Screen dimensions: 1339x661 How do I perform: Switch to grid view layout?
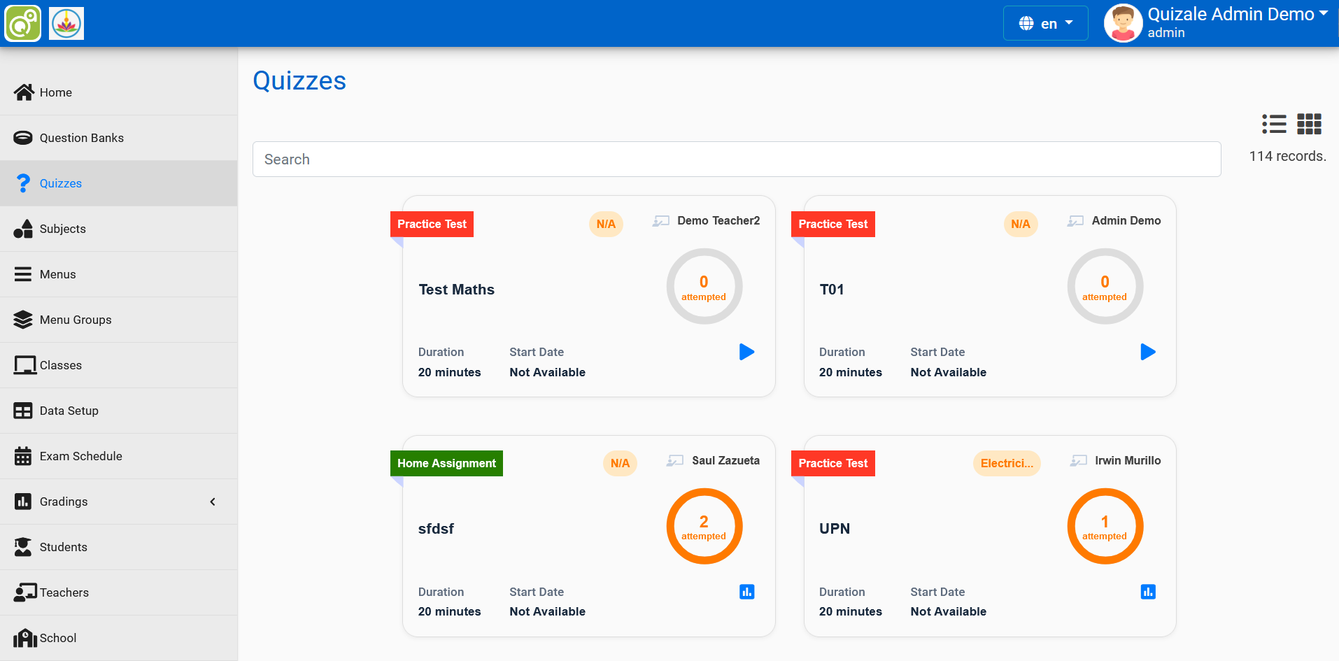coord(1309,124)
